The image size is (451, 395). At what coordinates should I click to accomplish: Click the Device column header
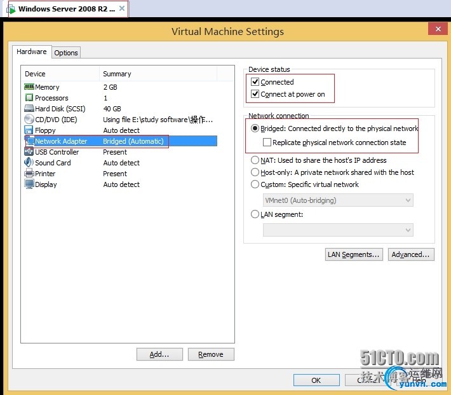tap(60, 74)
